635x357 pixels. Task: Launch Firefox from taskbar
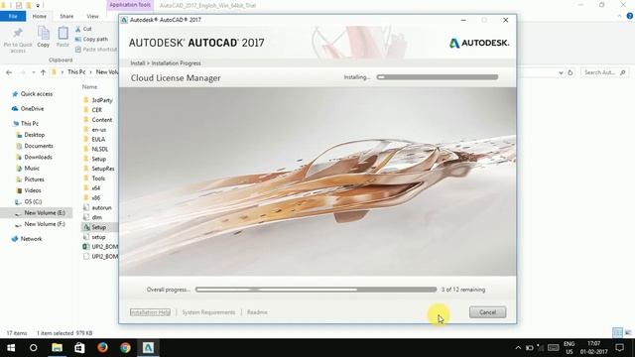pos(102,348)
